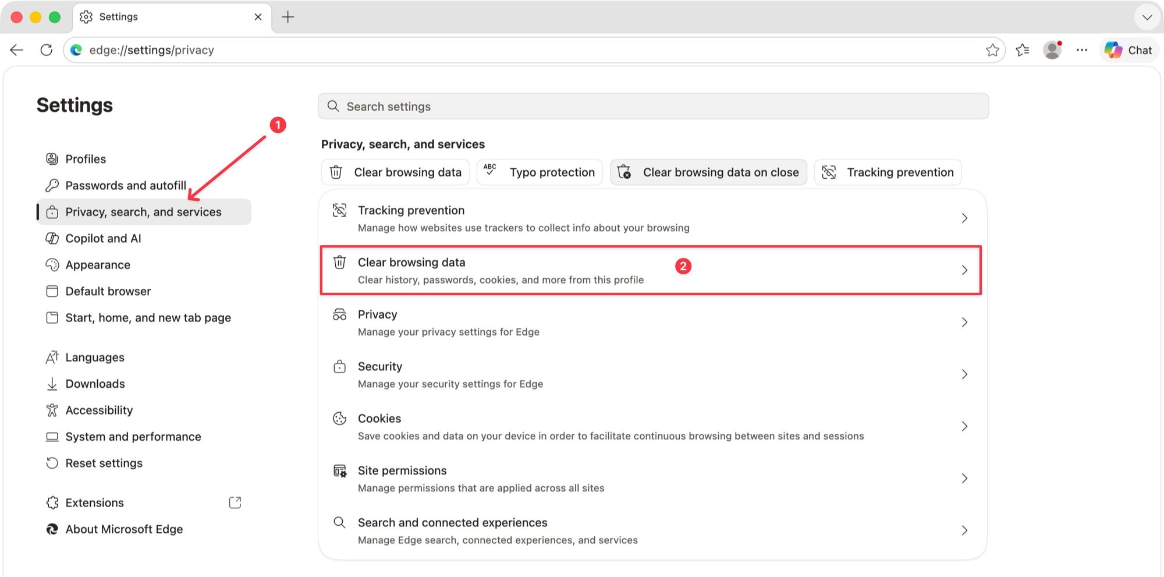Click the Edge logo in address bar
1164x577 pixels.
pos(76,50)
